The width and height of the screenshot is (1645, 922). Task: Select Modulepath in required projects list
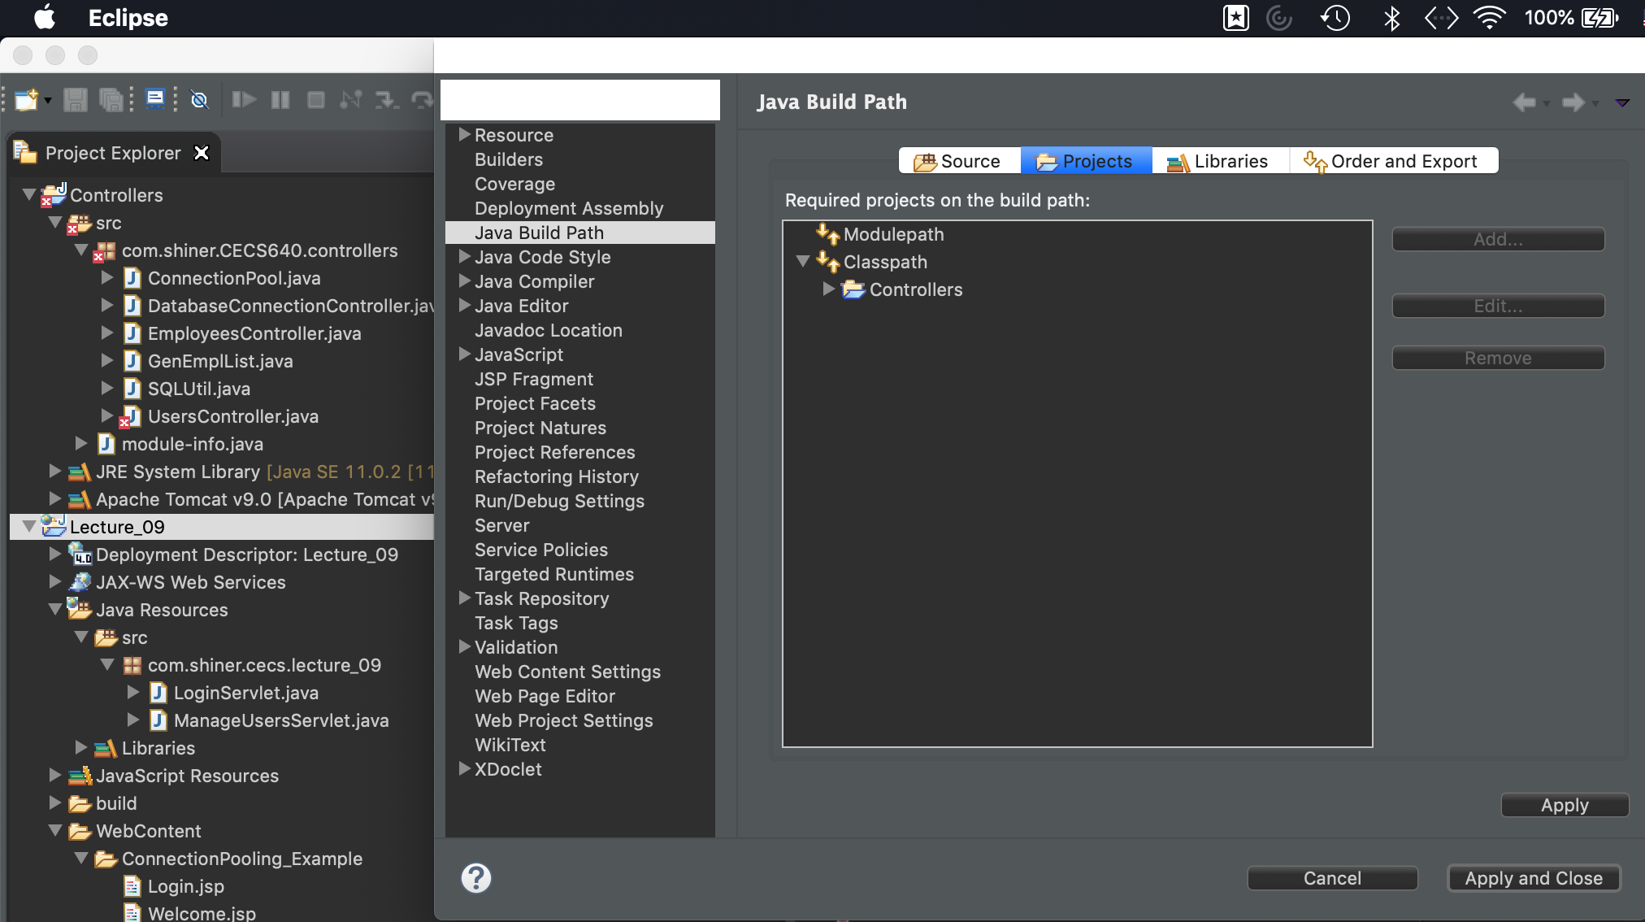tap(893, 234)
